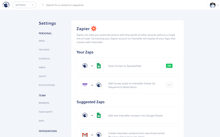Click Interseller icon in Add Survey Leads zap
Image resolution: width=220 pixels, height=137 pixels.
(99, 85)
